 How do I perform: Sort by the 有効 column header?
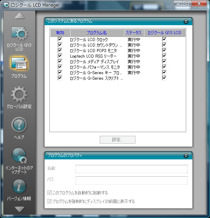pos(60,33)
